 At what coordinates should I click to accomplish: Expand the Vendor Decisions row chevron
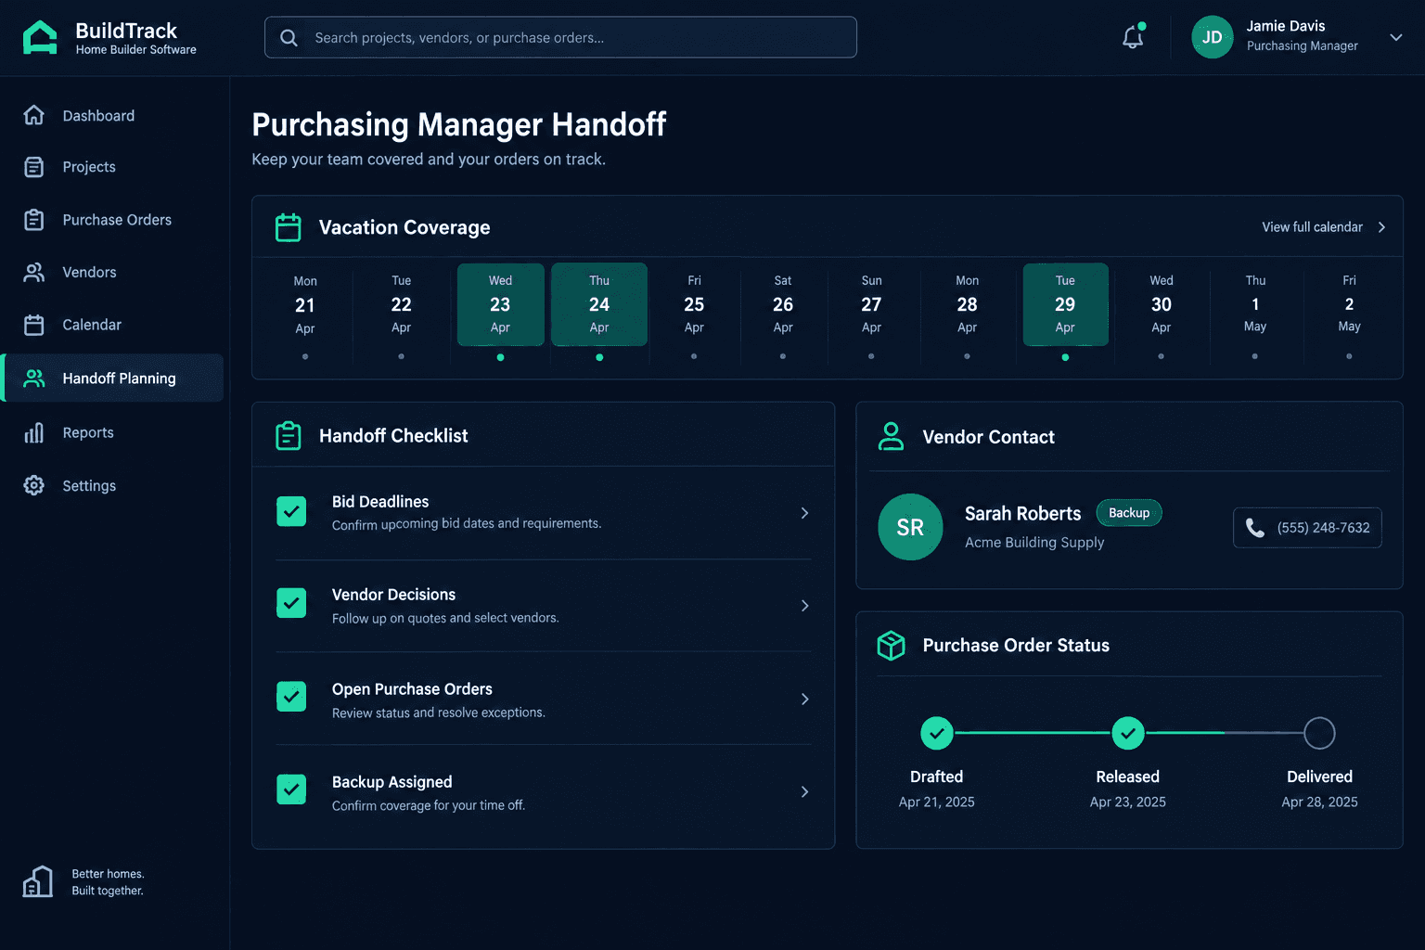point(804,606)
